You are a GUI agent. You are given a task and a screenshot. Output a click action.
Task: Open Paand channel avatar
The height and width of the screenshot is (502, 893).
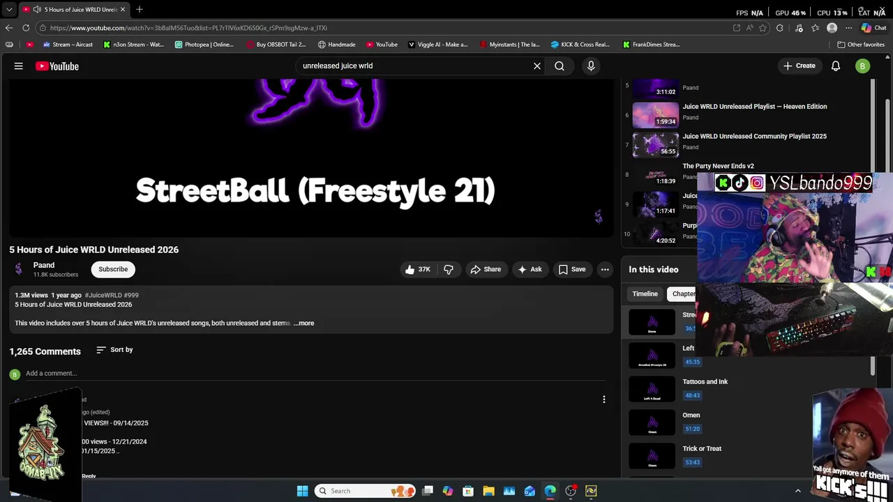pyautogui.click(x=19, y=269)
